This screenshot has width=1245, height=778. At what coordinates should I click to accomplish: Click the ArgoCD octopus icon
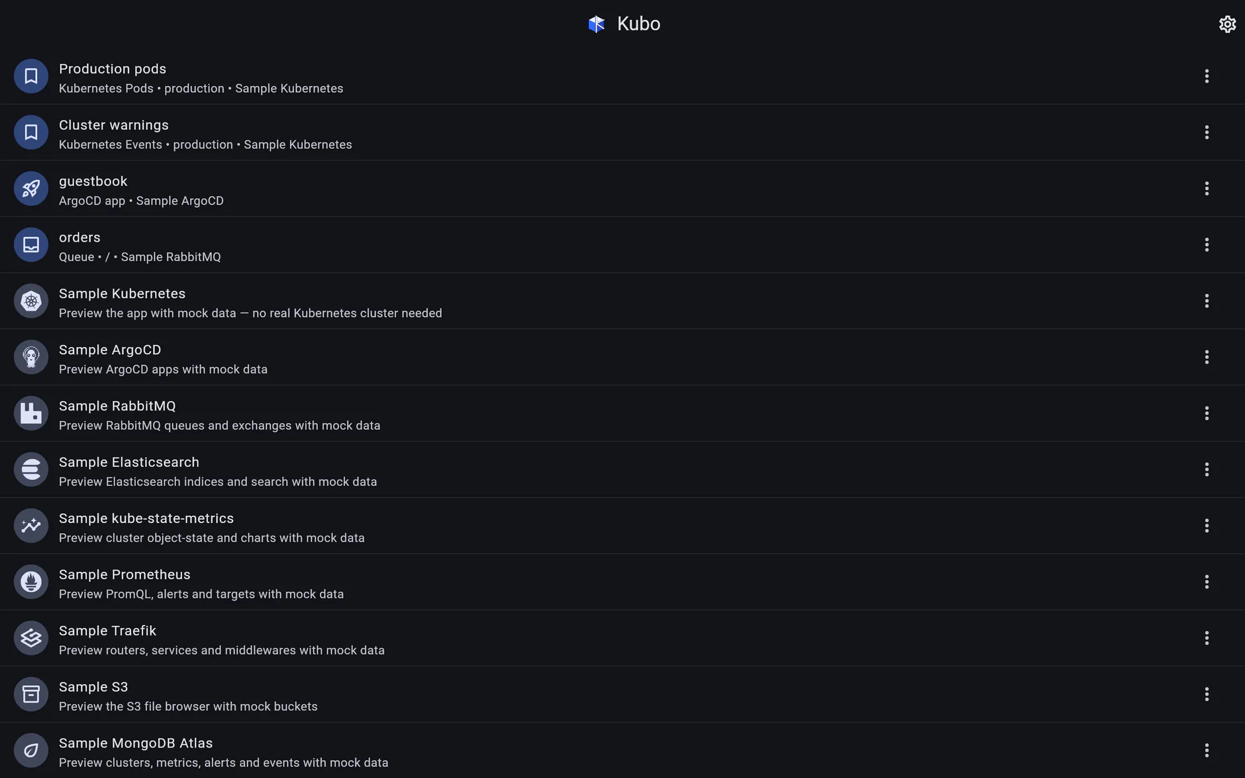pos(31,358)
